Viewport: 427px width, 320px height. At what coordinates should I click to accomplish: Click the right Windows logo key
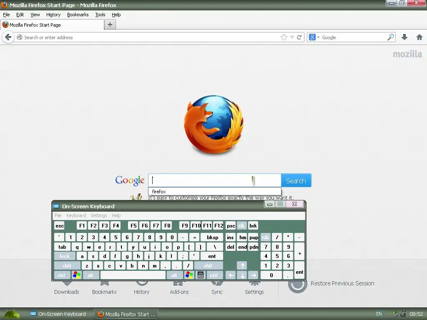pyautogui.click(x=189, y=275)
